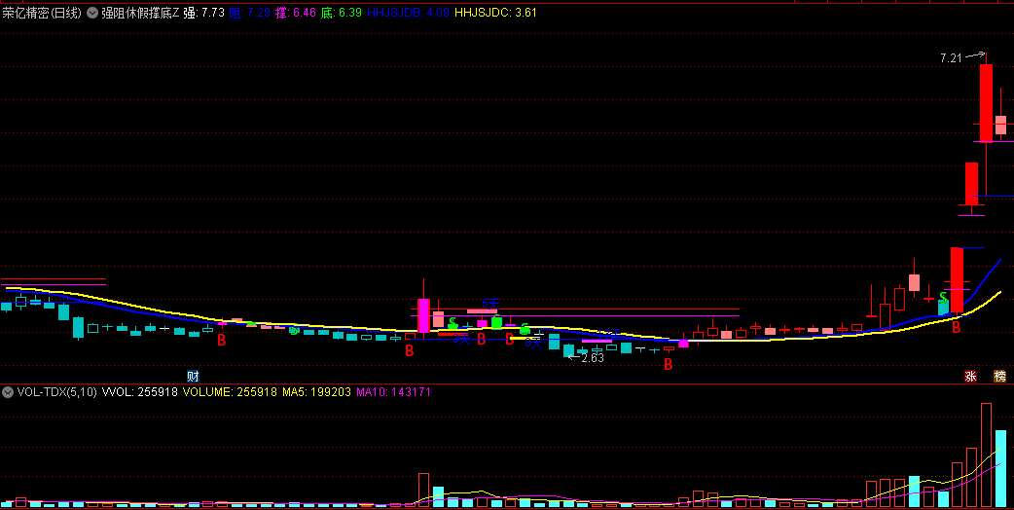Click the 7.21 high price label

point(952,58)
